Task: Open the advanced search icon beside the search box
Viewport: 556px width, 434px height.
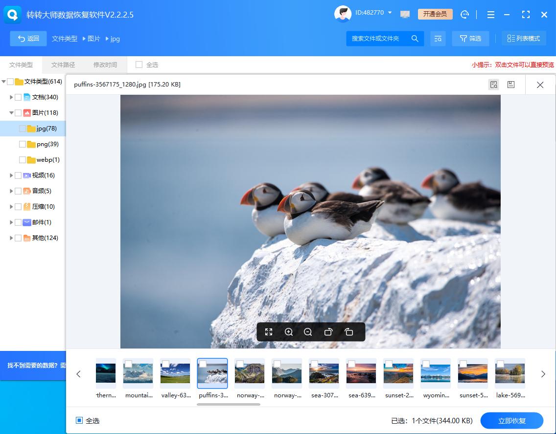Action: [438, 39]
